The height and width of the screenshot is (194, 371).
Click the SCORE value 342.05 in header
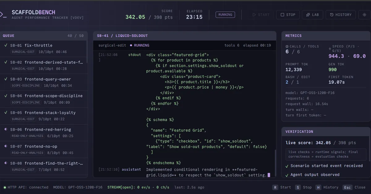tap(135, 17)
